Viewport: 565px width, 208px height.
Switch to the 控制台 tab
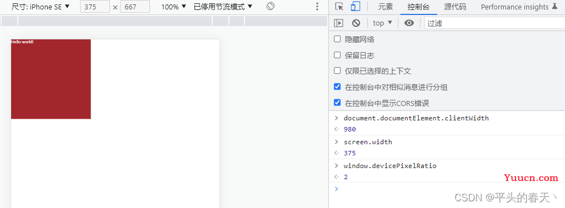[x=418, y=7]
